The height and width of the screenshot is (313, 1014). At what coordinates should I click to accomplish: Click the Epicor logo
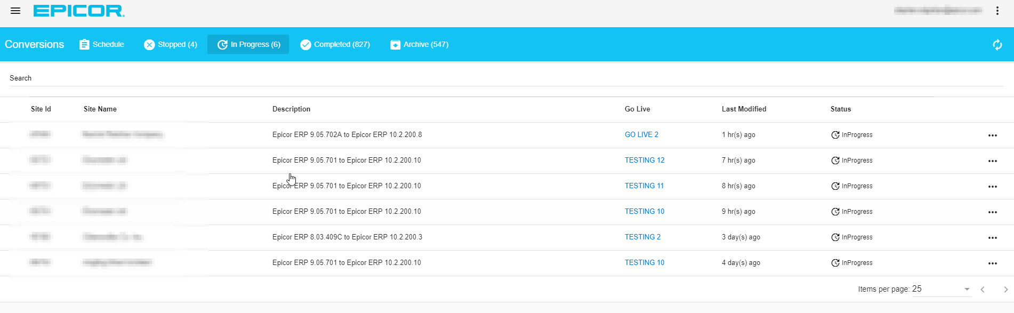pos(79,11)
